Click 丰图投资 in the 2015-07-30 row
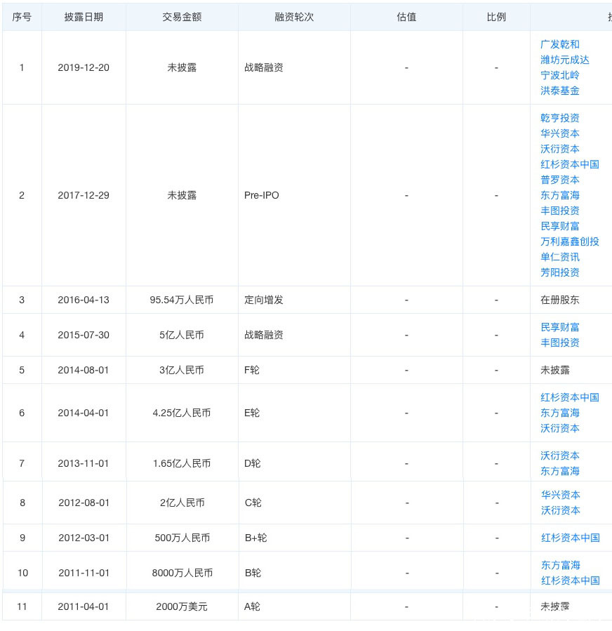The height and width of the screenshot is (631, 612). pyautogui.click(x=559, y=343)
